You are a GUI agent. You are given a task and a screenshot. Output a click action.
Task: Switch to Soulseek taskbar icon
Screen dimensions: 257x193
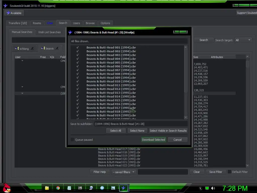click(123, 188)
